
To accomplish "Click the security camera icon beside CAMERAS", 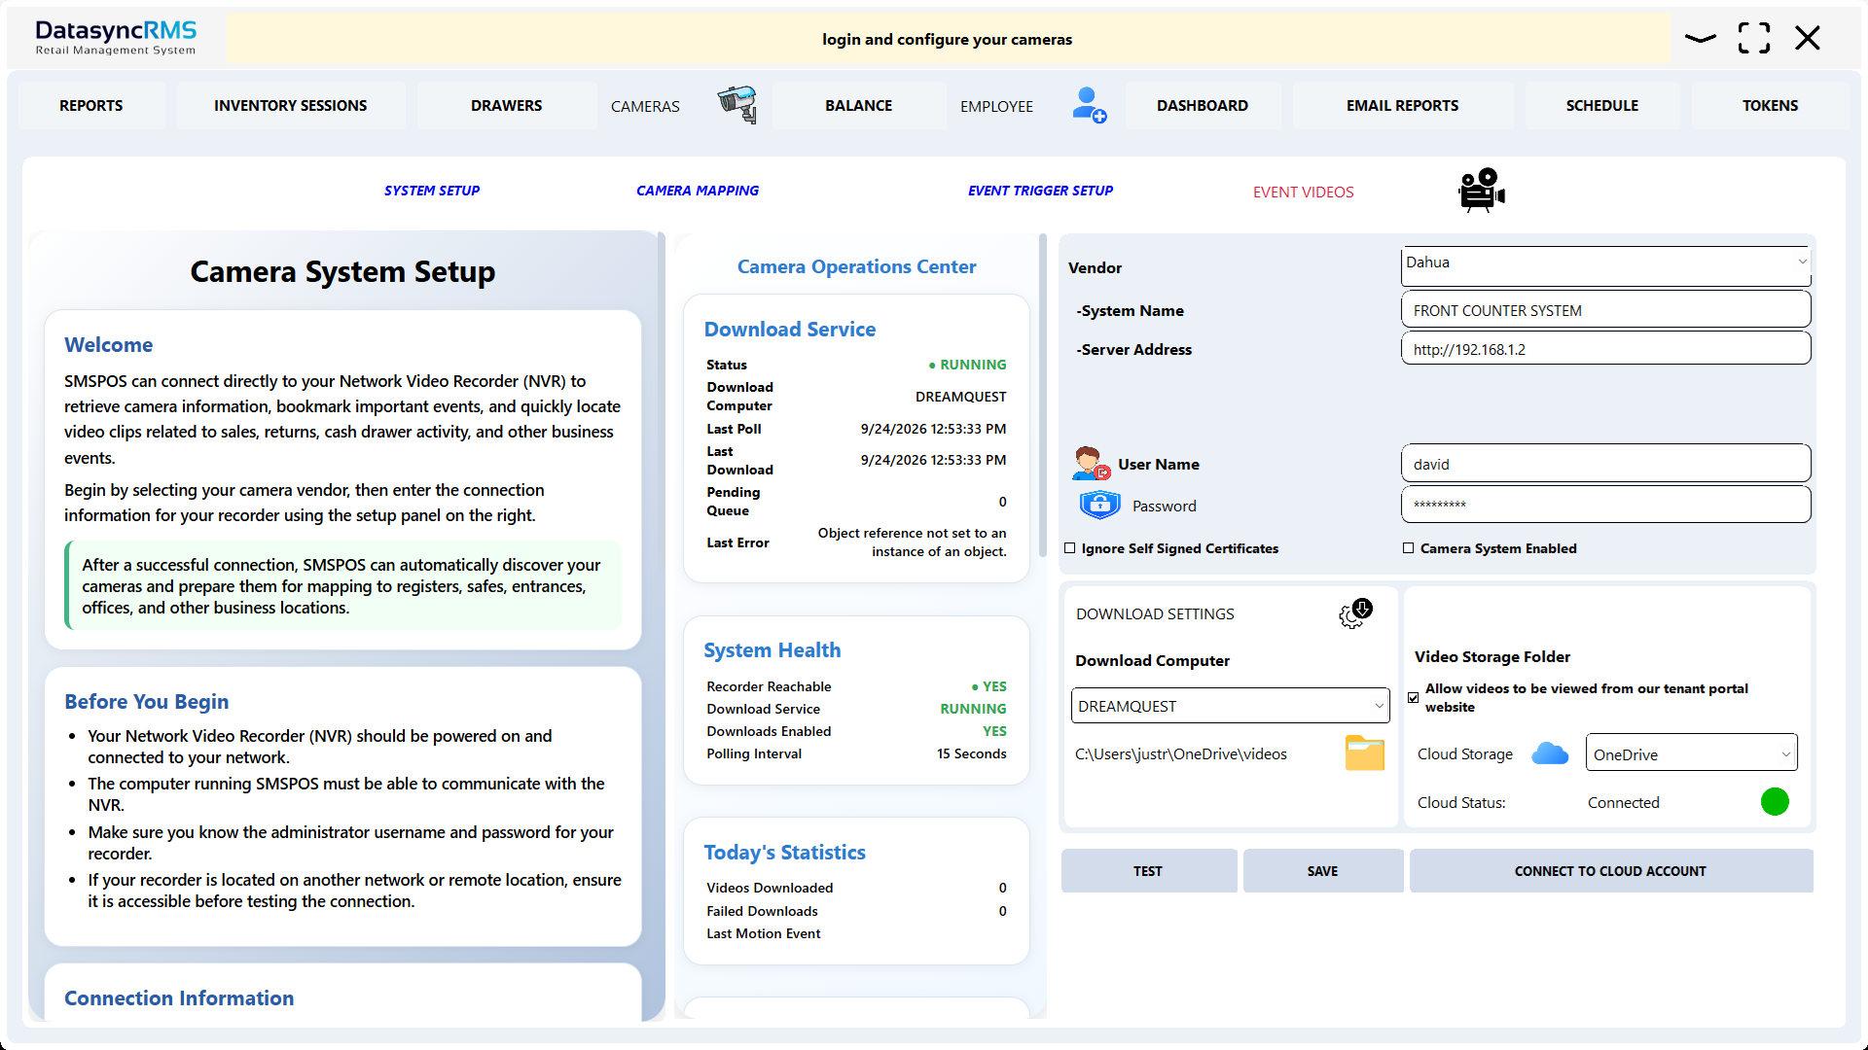I will tap(737, 104).
